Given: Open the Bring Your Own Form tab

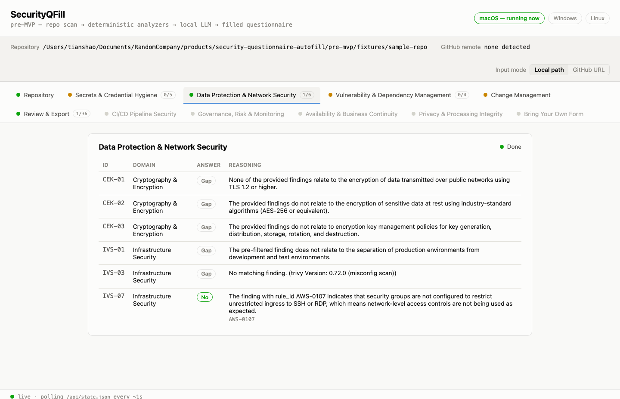Looking at the screenshot, I should pos(550,114).
